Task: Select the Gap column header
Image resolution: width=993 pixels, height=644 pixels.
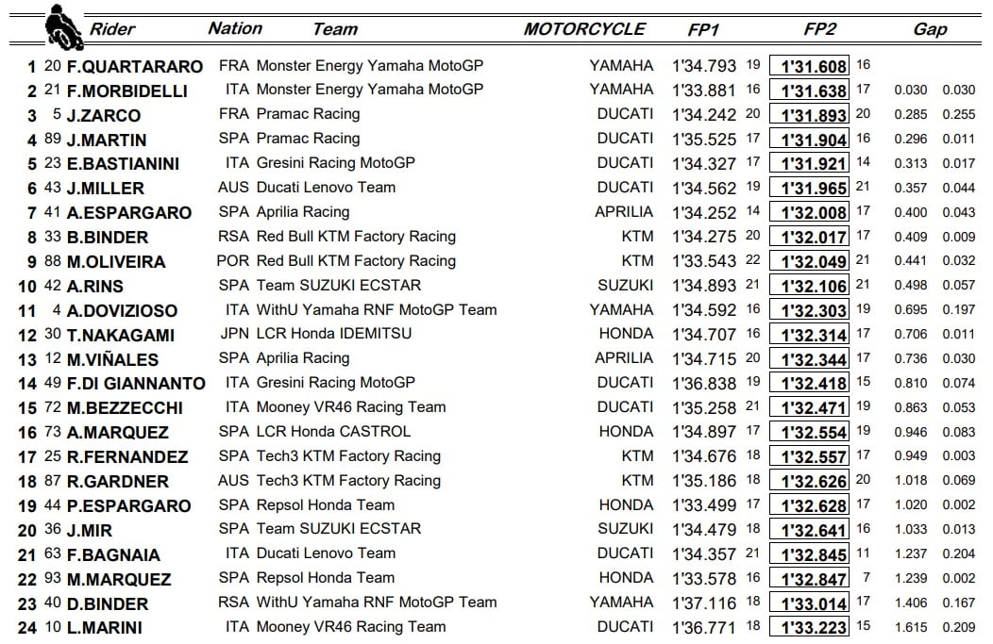Action: coord(930,29)
